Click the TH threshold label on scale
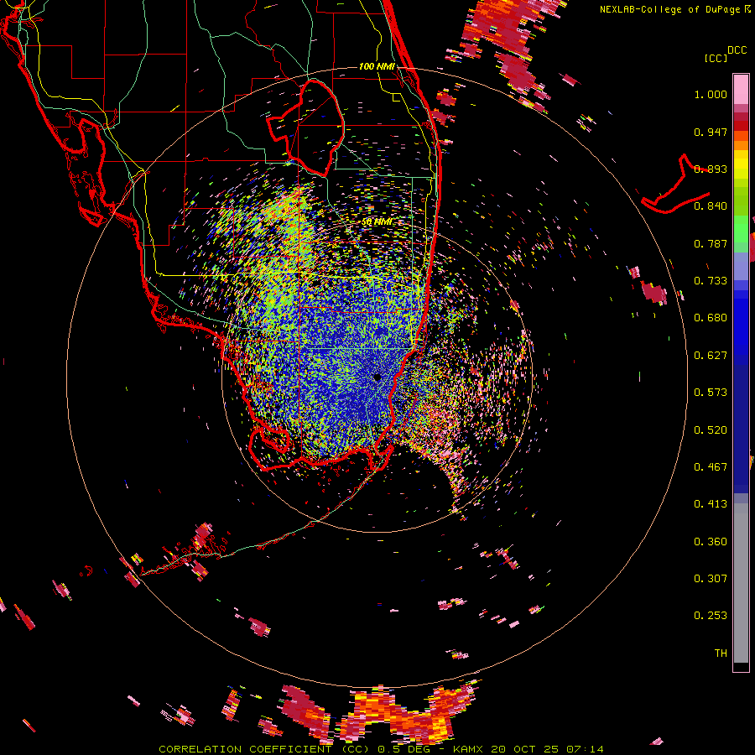The width and height of the screenshot is (755, 755). pyautogui.click(x=721, y=653)
